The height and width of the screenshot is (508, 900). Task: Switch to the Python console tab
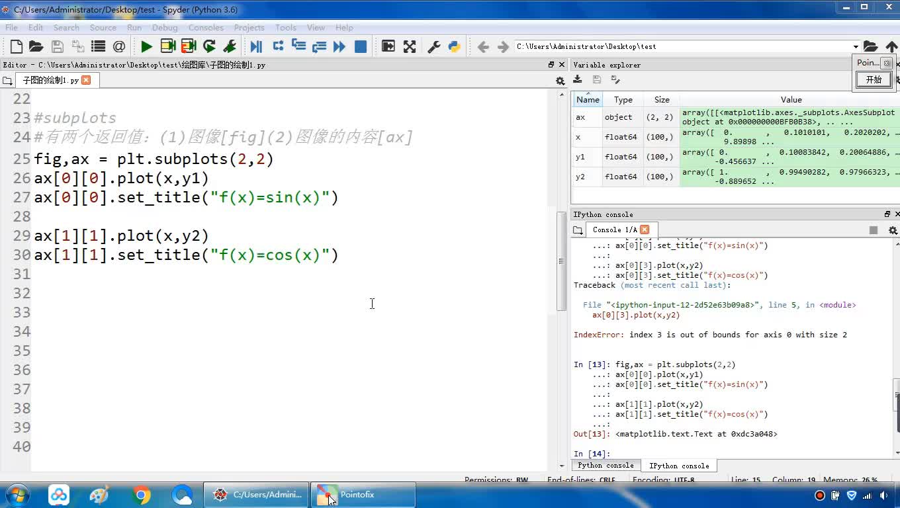pos(606,466)
